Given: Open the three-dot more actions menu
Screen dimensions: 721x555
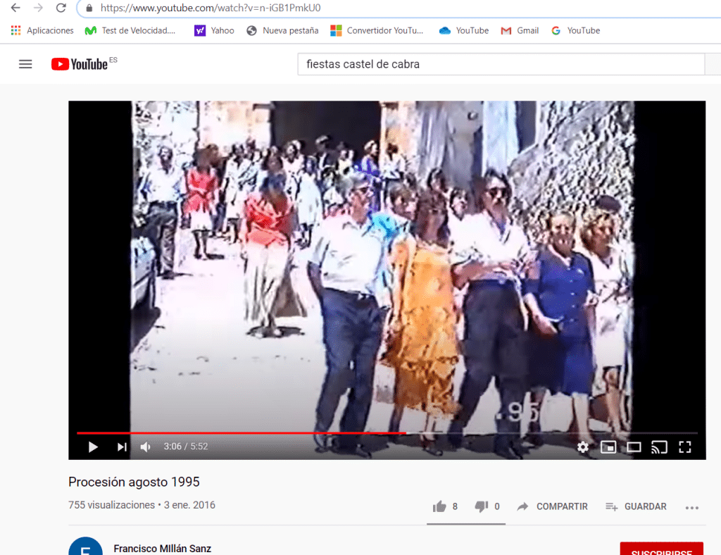Looking at the screenshot, I should click(692, 508).
